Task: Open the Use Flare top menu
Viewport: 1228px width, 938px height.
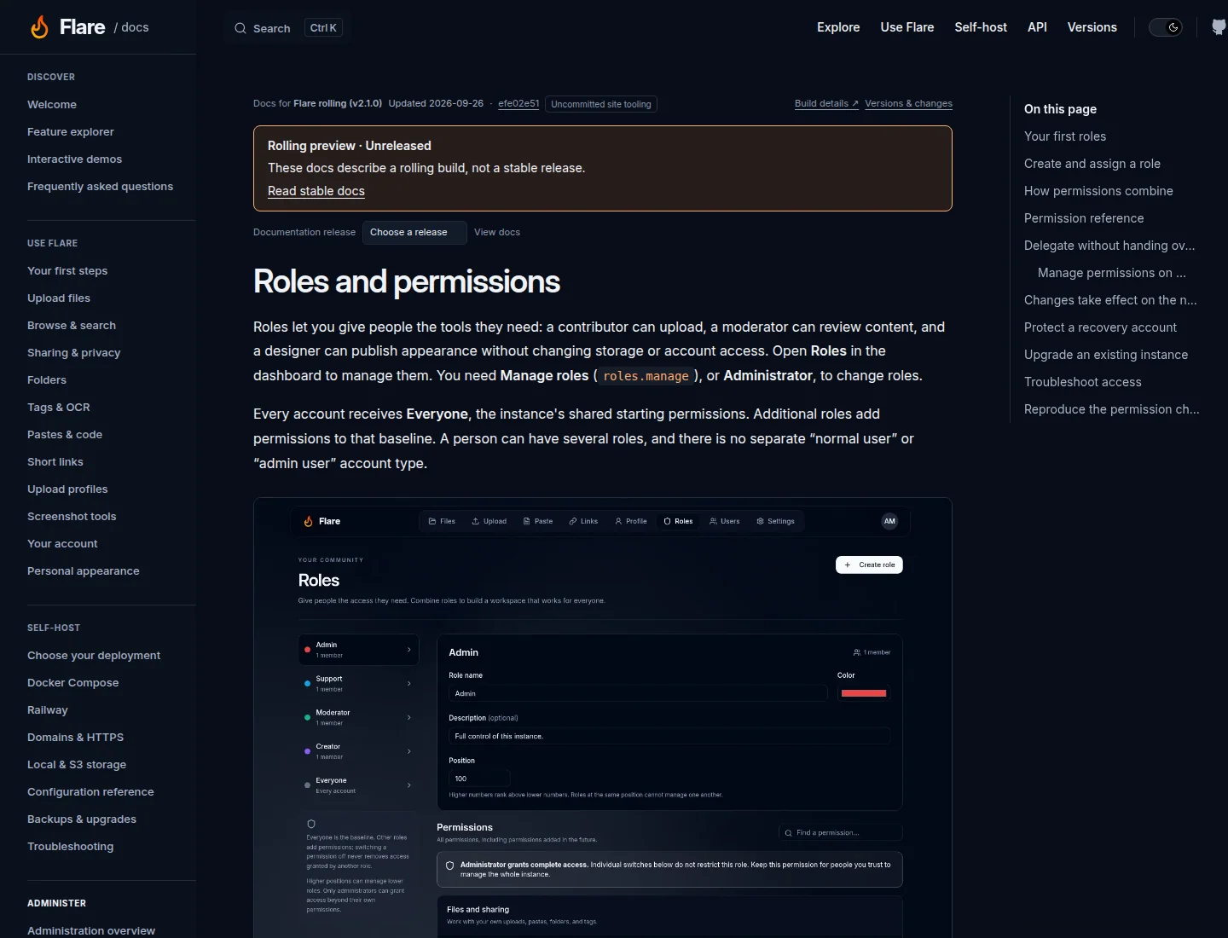Action: [907, 27]
